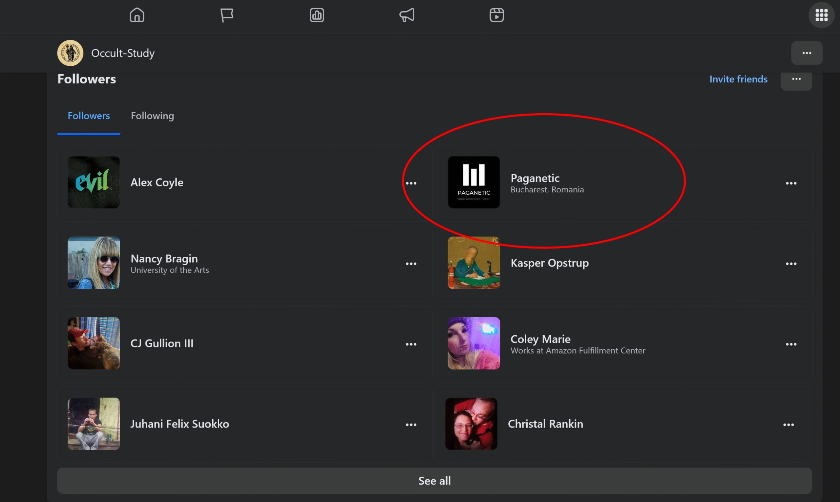This screenshot has width=840, height=502.
Task: Open Juhani Felix Suokko's profile thumbnail
Action: coord(94,424)
